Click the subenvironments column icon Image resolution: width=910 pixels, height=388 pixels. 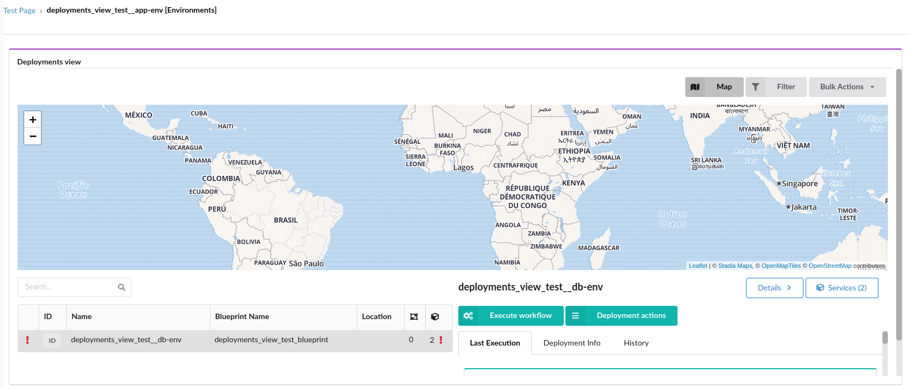click(x=414, y=317)
